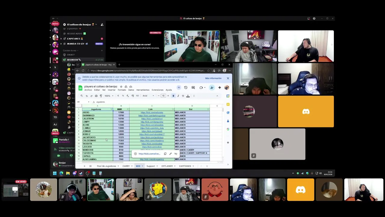Open the Google Maps side panel icon
Screen dimensions: 385x217
coord(228,129)
